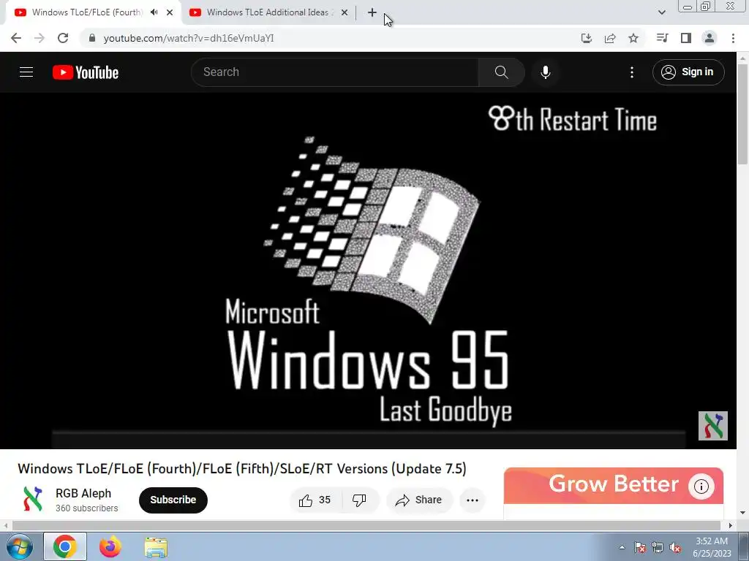Click the ad info icon on Grow Better
Image resolution: width=749 pixels, height=561 pixels.
[701, 486]
